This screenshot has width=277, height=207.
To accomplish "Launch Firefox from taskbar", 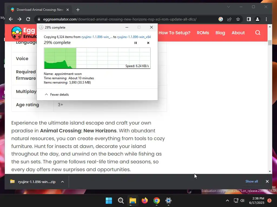I will [145, 201].
